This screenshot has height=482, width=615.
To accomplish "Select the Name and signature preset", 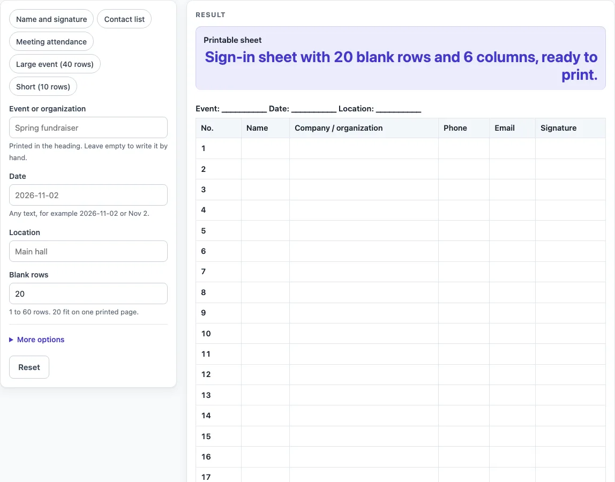I will coord(51,19).
